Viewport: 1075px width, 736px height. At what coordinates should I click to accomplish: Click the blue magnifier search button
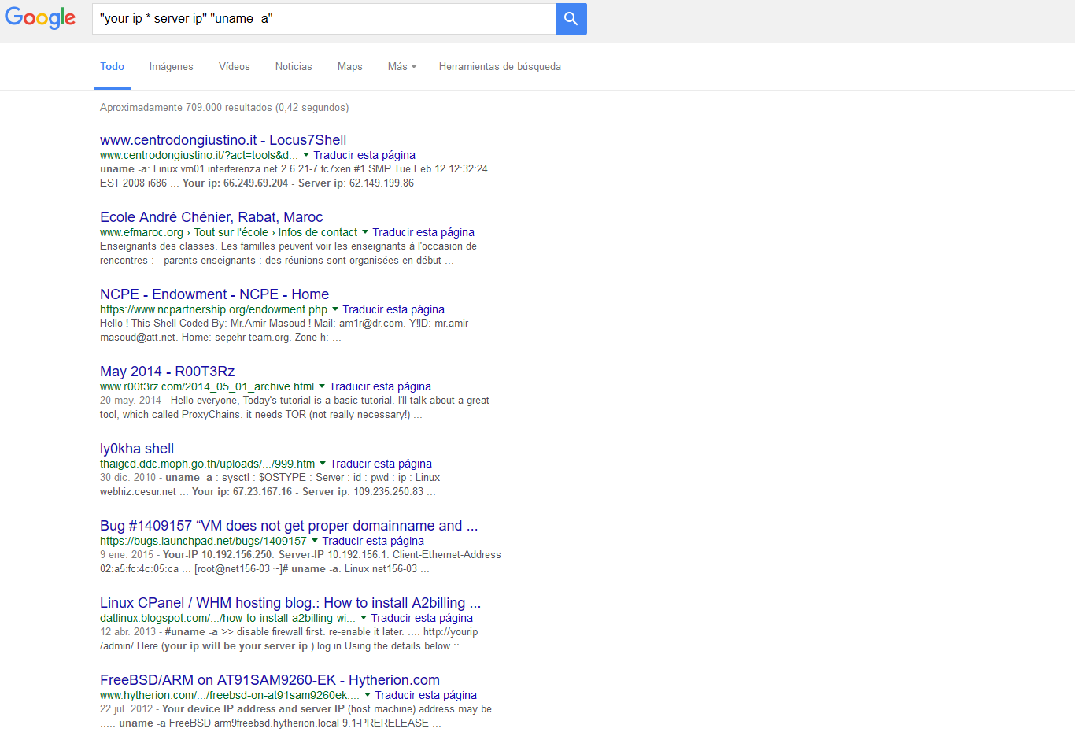click(x=571, y=19)
